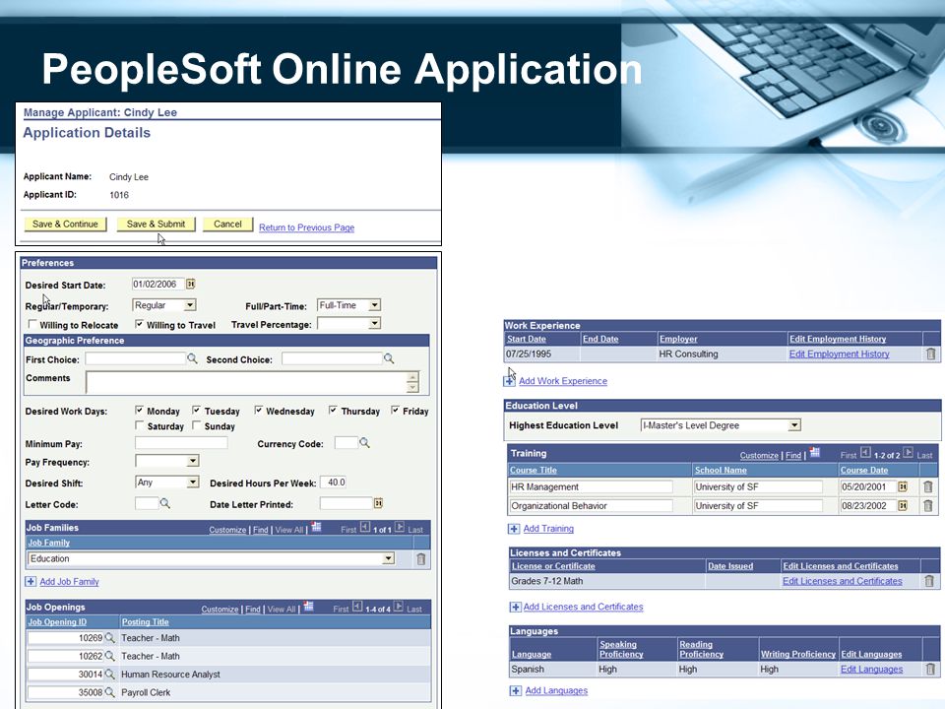Look up Job Opening ID 10269
Image resolution: width=945 pixels, height=709 pixels.
[109, 637]
